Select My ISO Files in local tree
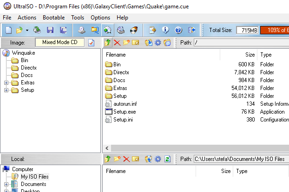The width and height of the screenshot is (289, 192). pyautogui.click(x=35, y=177)
